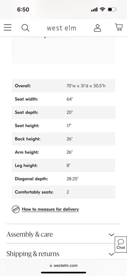Tap the lock icon beside westelm.com

(x=51, y=265)
